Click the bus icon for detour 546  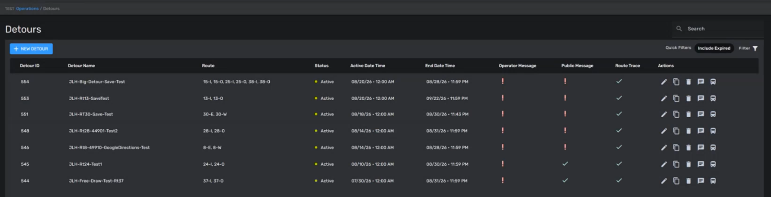[x=713, y=148]
